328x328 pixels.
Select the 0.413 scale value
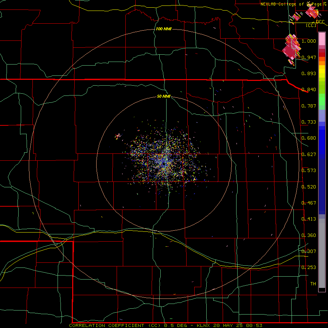coord(309,219)
